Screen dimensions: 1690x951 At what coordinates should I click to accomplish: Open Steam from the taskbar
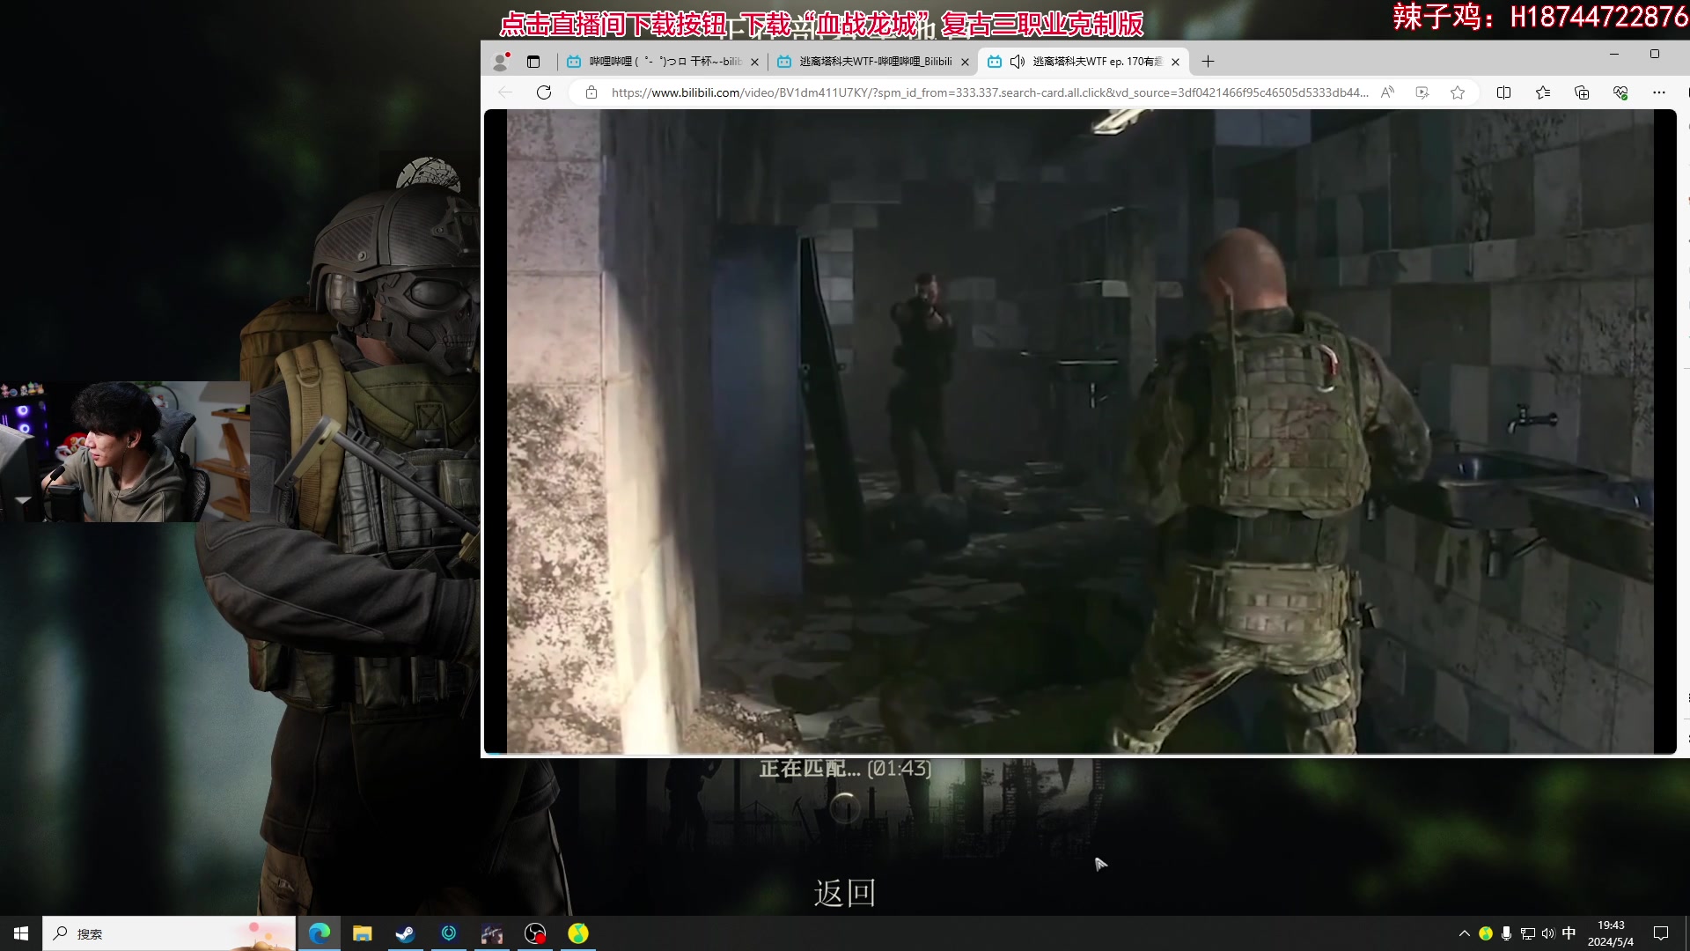click(405, 933)
